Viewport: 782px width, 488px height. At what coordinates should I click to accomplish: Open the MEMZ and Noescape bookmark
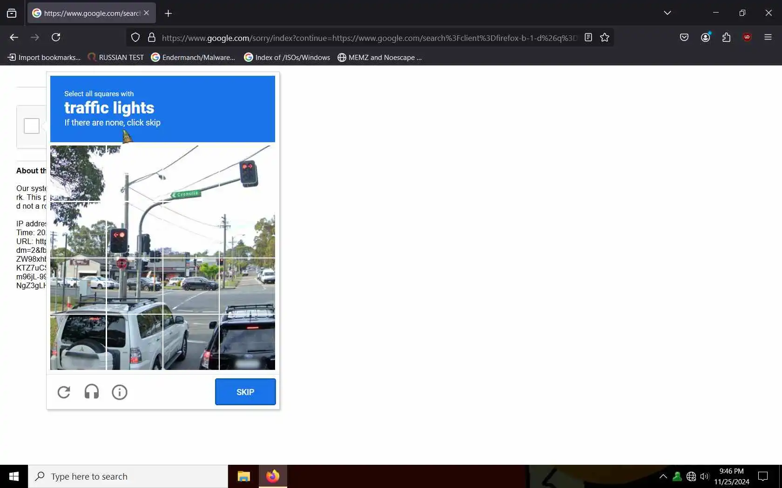380,57
